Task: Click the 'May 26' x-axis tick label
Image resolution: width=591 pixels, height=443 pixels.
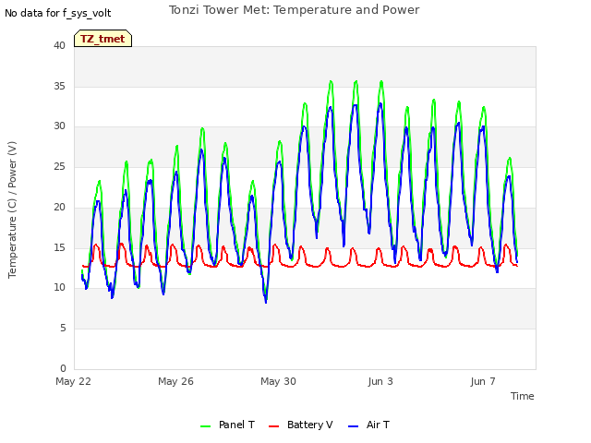Action: [x=175, y=381]
